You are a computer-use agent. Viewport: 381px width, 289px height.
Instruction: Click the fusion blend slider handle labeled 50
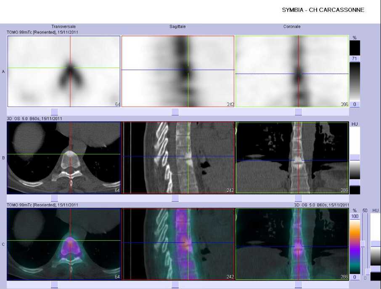[x=363, y=244]
